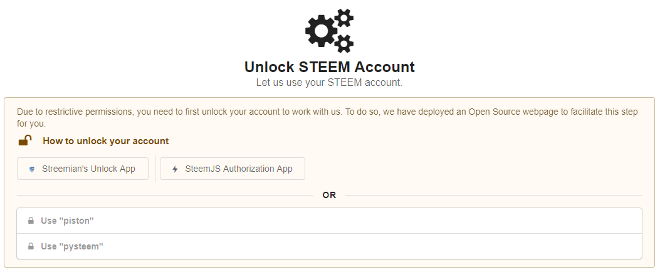Click the "OR" divider label
Screen dimensions: 660x272
[x=329, y=196]
